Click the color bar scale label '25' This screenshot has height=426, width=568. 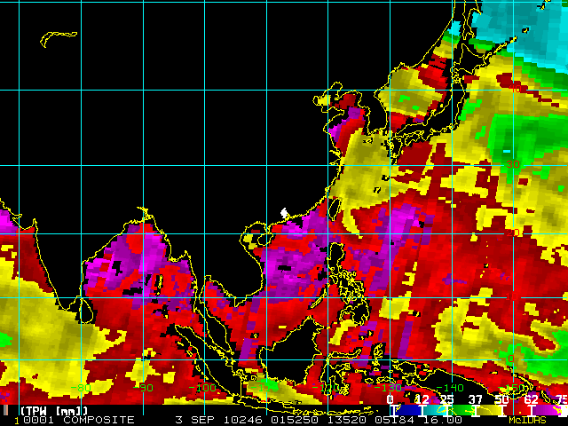click(446, 399)
